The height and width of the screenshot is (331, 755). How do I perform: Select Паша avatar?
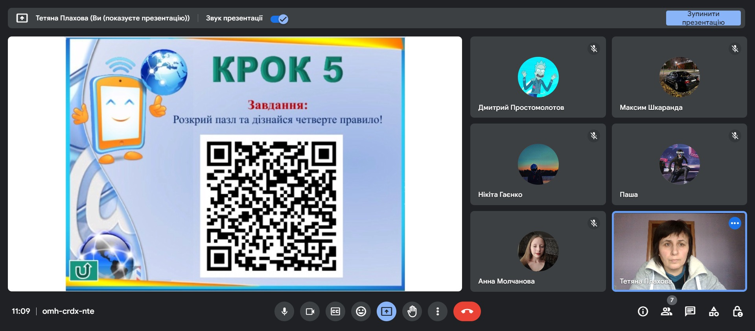679,164
